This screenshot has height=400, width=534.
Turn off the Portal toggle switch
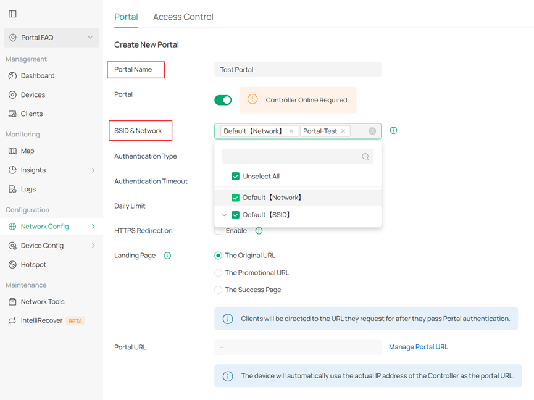pyautogui.click(x=223, y=100)
